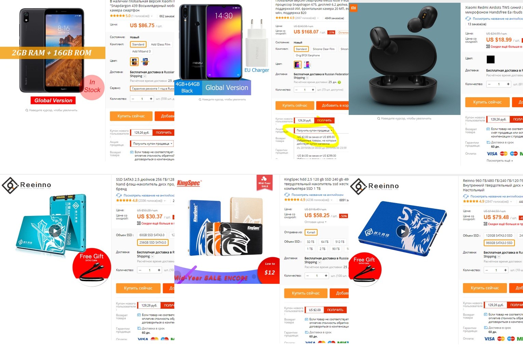523x348 pixels.
Task: Click minus quantity icon for Xiaomi Airdots
Action: pos(489,84)
